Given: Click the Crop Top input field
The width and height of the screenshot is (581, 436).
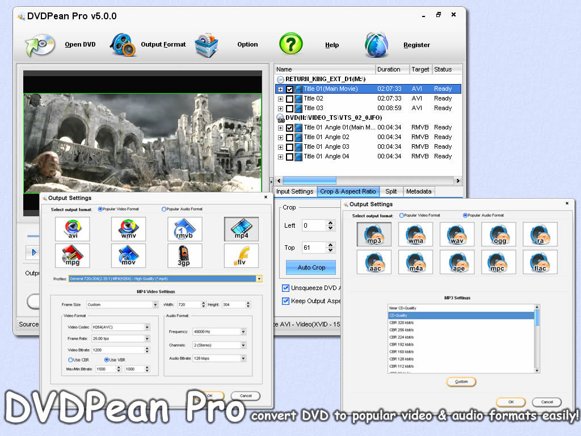Looking at the screenshot, I should pyautogui.click(x=314, y=248).
